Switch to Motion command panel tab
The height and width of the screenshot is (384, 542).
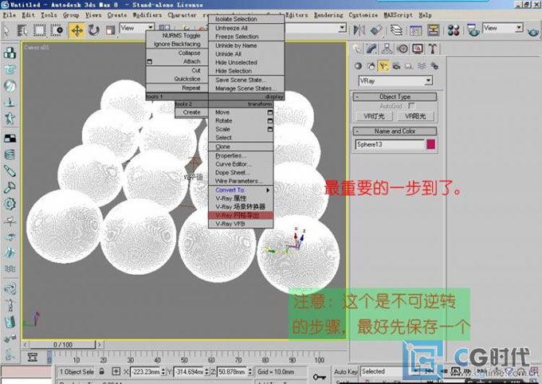click(403, 49)
